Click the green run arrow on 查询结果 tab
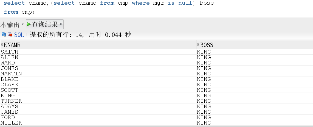Screen dimensions: 313x127 click(x=29, y=24)
